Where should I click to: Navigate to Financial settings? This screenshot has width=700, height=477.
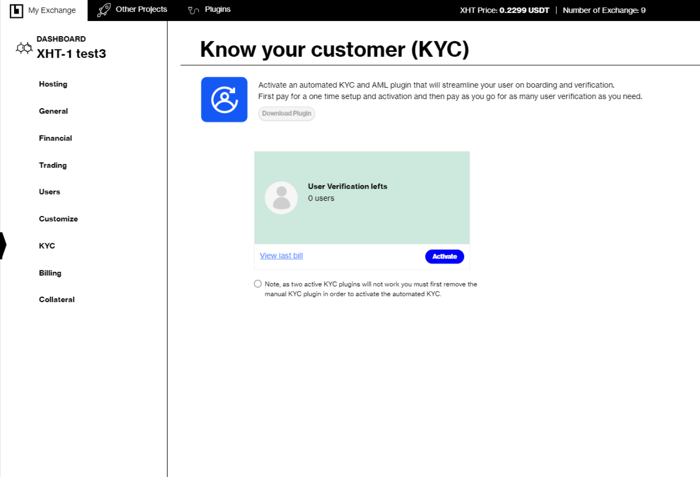click(x=55, y=138)
